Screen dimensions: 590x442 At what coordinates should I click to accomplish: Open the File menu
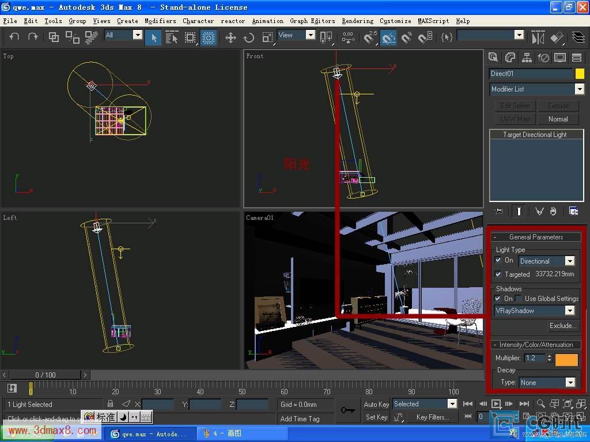point(10,21)
